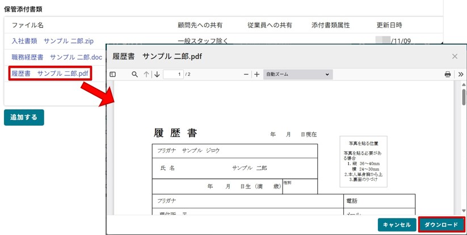Open 入社書類 サンプル 二郎.zip file link
Screen dimensions: 467x235
(52, 41)
